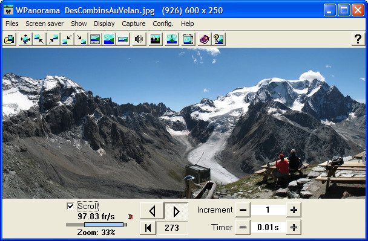Toggle sound with the speaker icon
368x241 pixels.
tap(139, 39)
